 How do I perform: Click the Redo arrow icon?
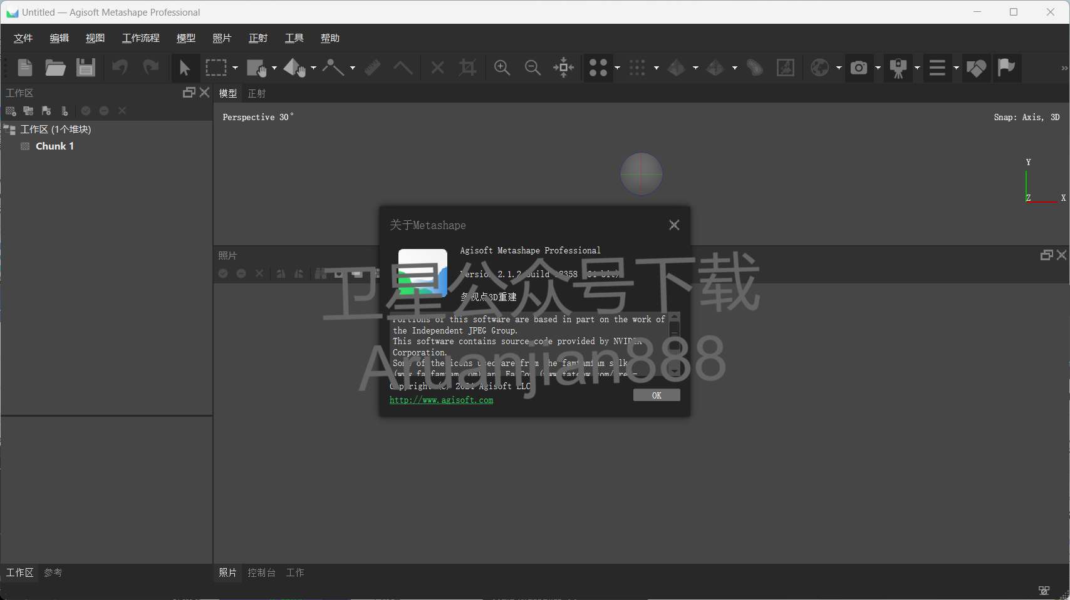click(150, 67)
